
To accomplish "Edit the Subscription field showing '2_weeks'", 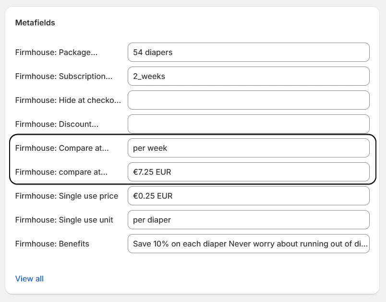I will click(248, 76).
